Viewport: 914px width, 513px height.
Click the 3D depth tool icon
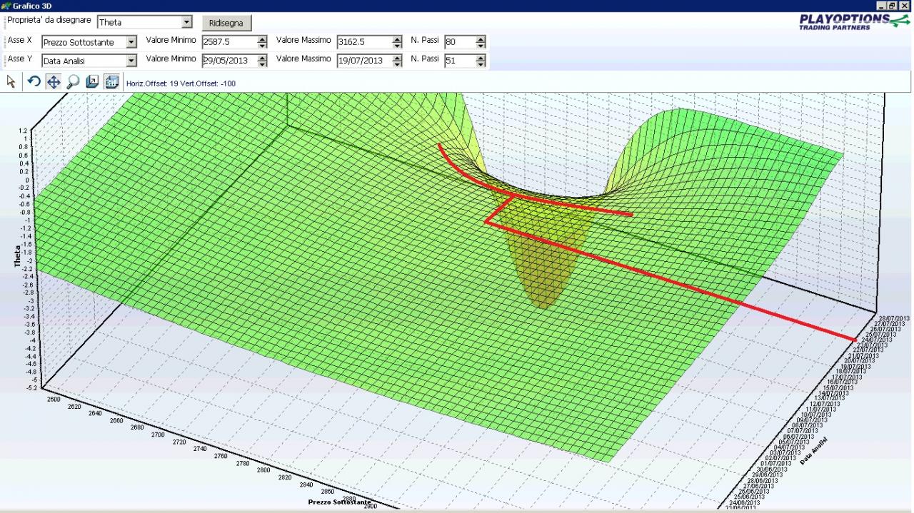pos(92,82)
